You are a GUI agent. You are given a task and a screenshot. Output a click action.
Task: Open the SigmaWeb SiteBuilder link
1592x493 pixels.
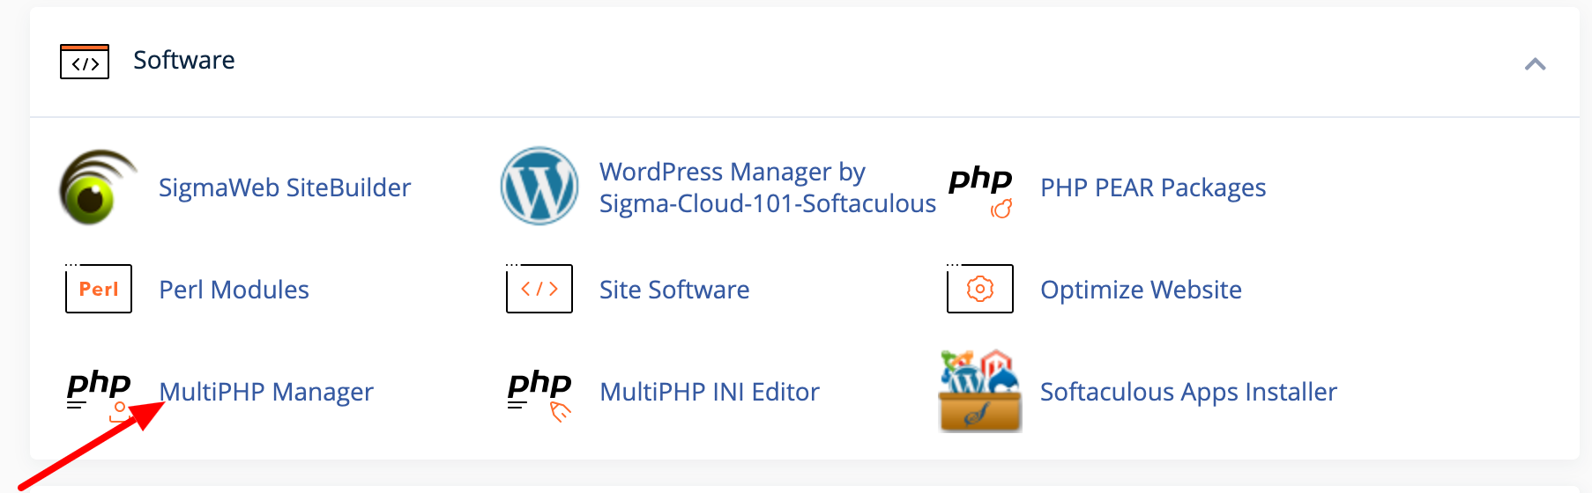click(285, 188)
